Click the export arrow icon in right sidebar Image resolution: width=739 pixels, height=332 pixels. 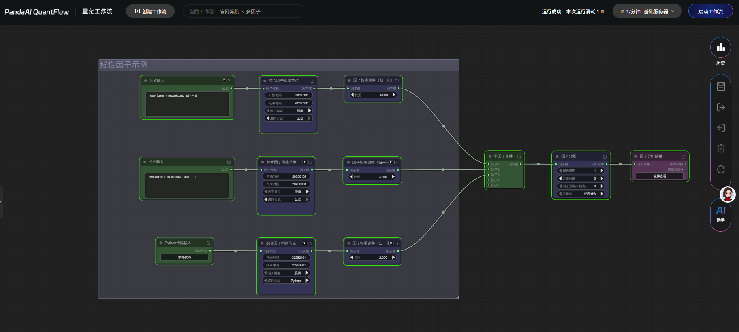720,107
